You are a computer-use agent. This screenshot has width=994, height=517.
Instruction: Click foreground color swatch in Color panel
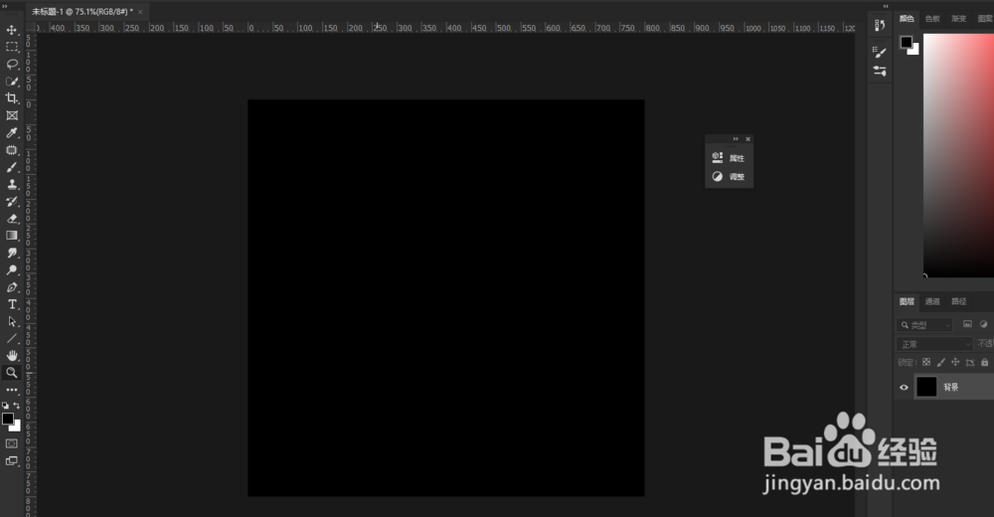(907, 43)
